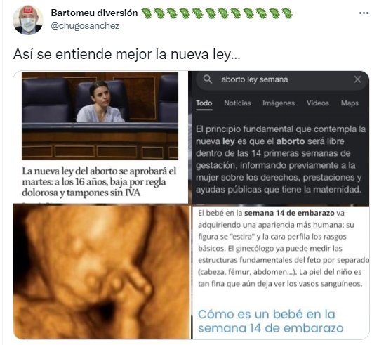Open link 'Cómo es un bebé en la semana 14'
The height and width of the screenshot is (345, 379).
(x=270, y=321)
